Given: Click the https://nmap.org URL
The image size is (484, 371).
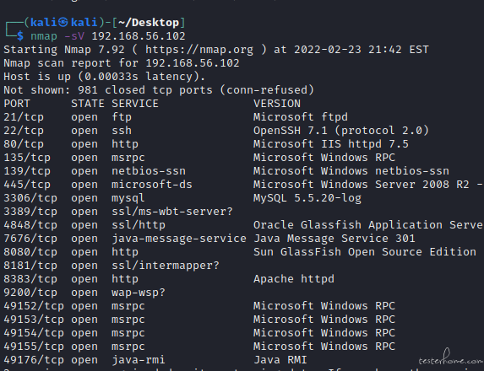Looking at the screenshot, I should pos(199,50).
